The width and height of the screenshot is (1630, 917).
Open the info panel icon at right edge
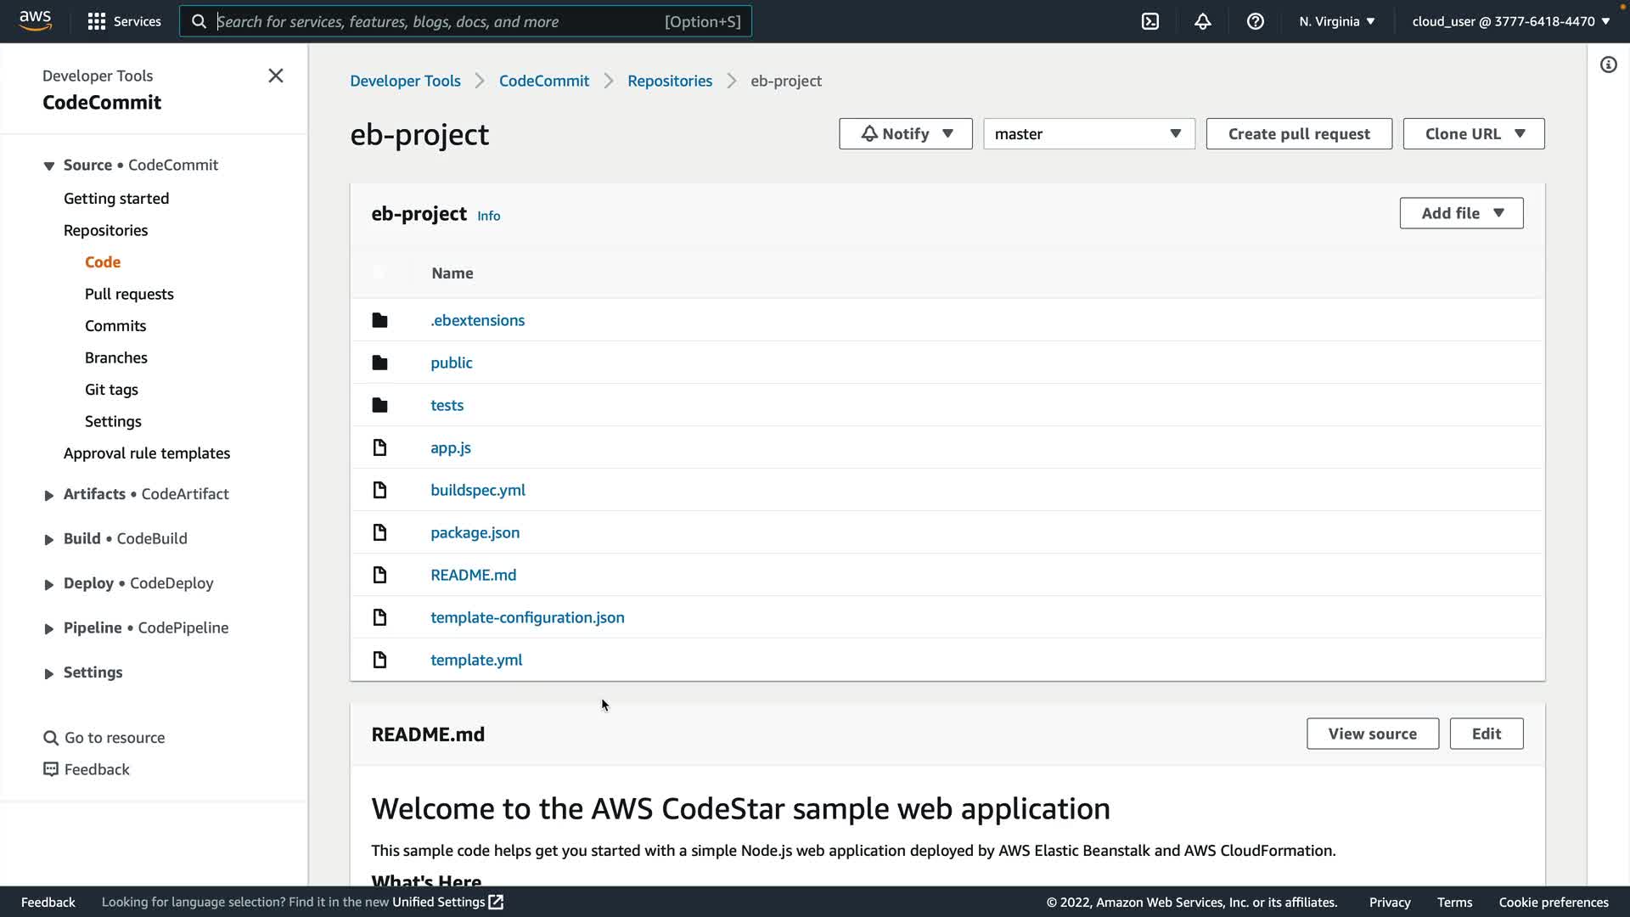pos(1609,65)
